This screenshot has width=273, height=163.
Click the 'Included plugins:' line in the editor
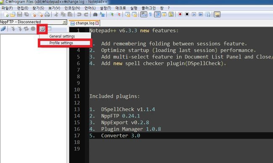point(114,96)
